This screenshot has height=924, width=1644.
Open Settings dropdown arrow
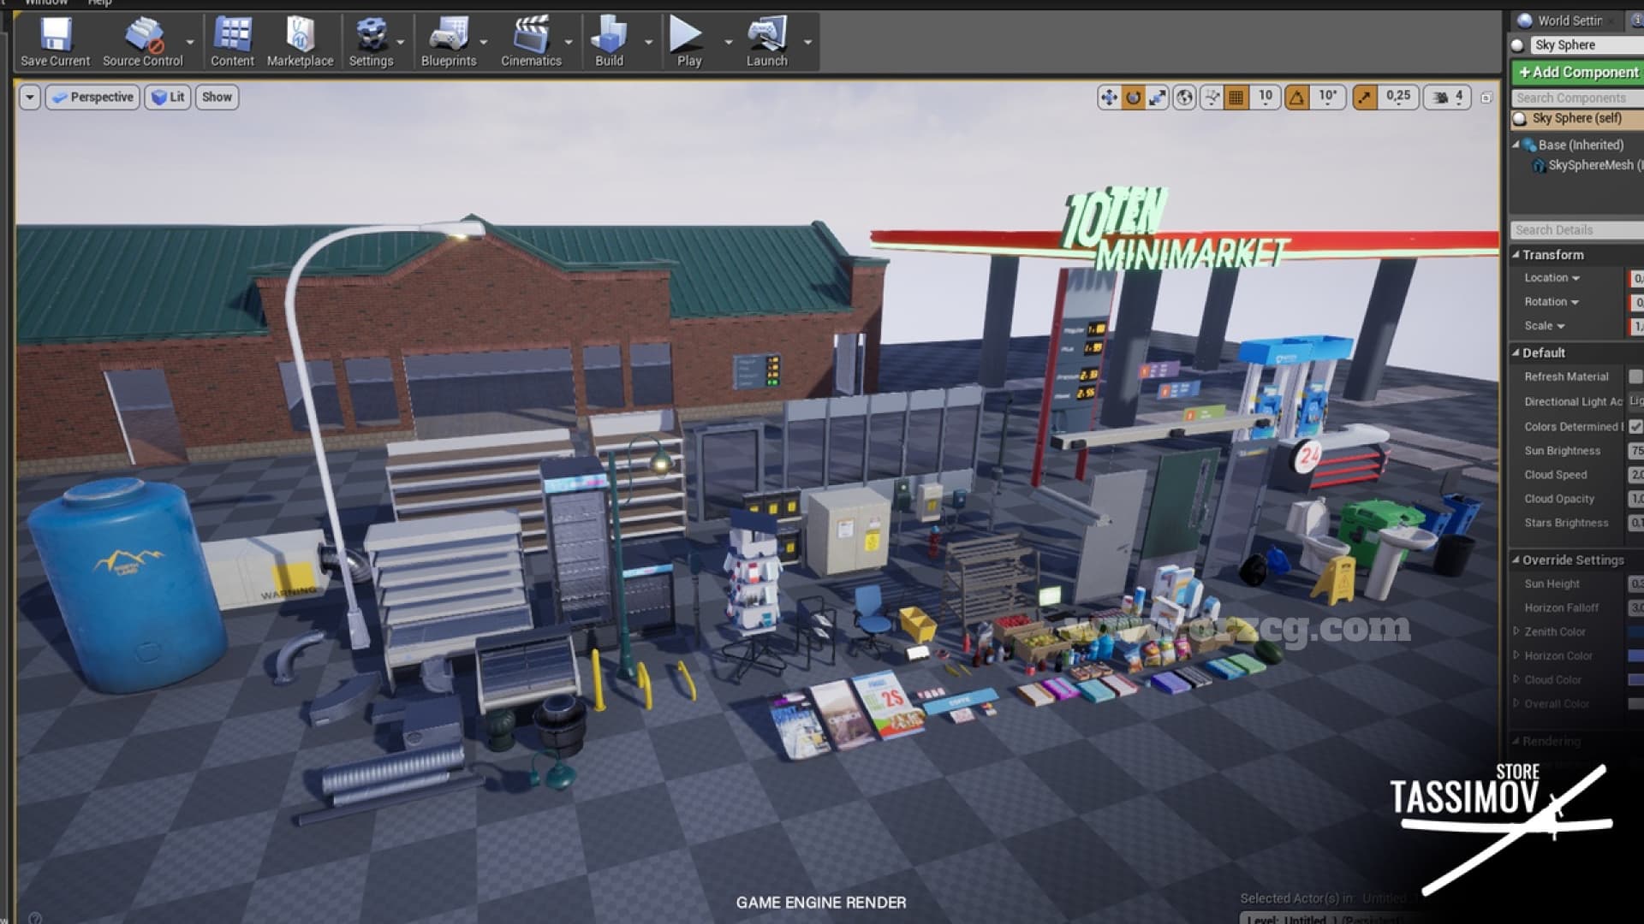click(400, 42)
